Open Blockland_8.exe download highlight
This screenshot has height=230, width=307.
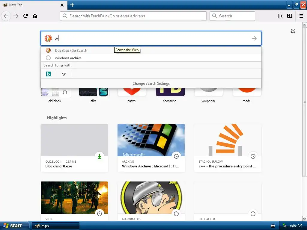[x=74, y=148]
